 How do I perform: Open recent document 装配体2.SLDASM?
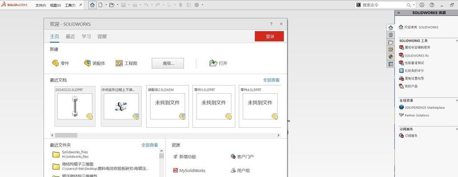pos(167,106)
